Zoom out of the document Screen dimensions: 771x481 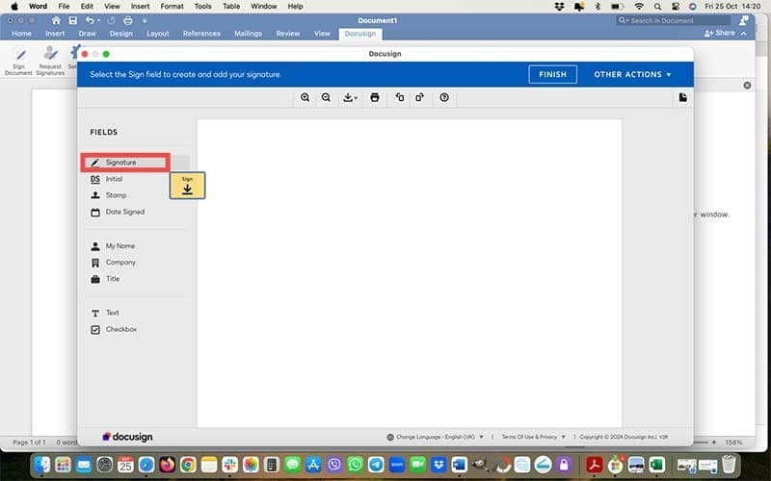[x=326, y=97]
